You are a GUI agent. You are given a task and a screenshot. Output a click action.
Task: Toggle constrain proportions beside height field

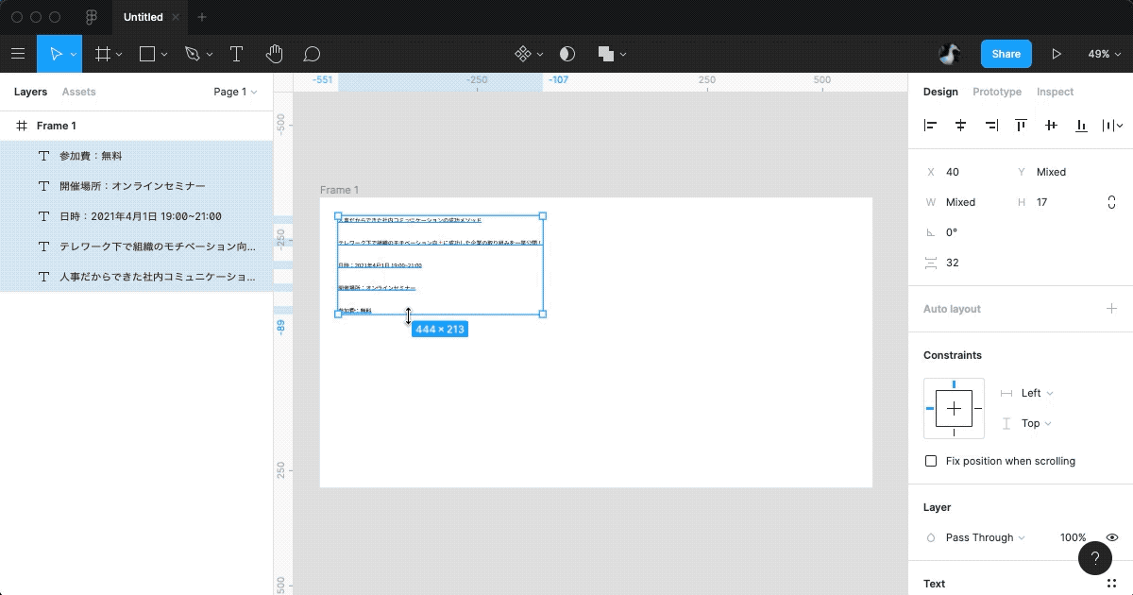tap(1111, 202)
